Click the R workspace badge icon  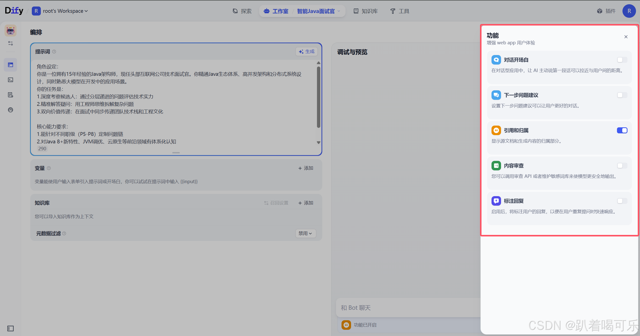[x=36, y=11]
